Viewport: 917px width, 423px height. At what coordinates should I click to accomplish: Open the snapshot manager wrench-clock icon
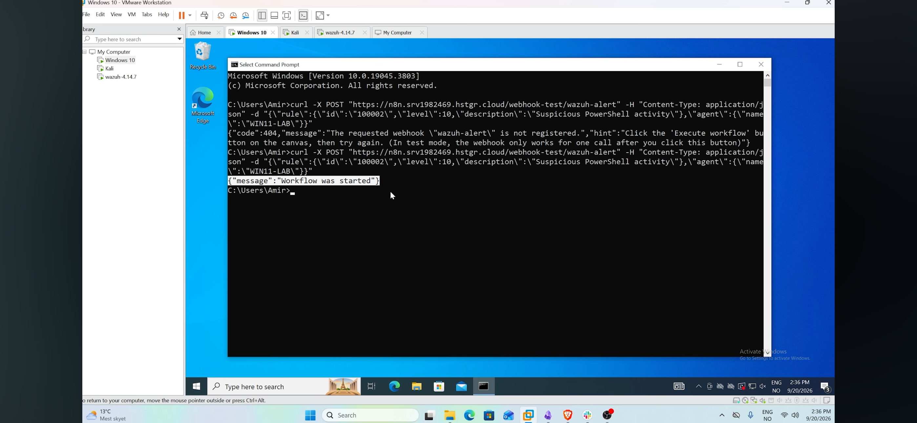click(x=246, y=16)
